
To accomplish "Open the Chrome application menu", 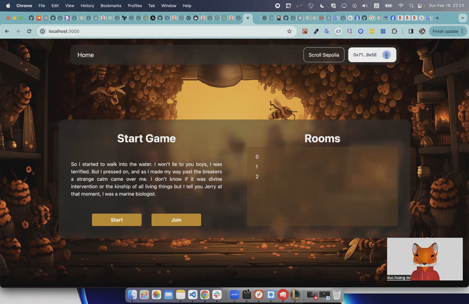I will (x=24, y=6).
